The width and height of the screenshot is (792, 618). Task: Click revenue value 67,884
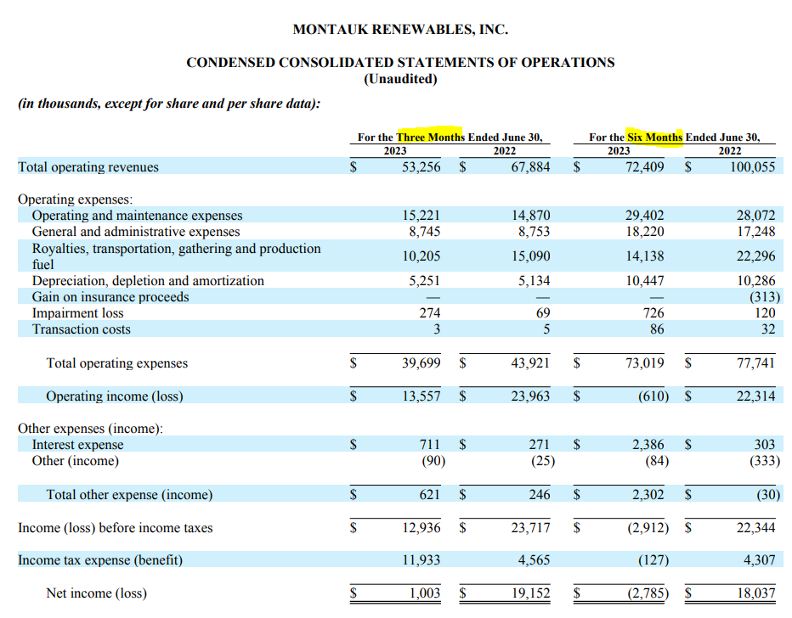530,167
